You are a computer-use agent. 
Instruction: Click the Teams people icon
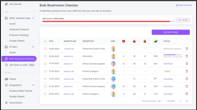(x=7, y=79)
